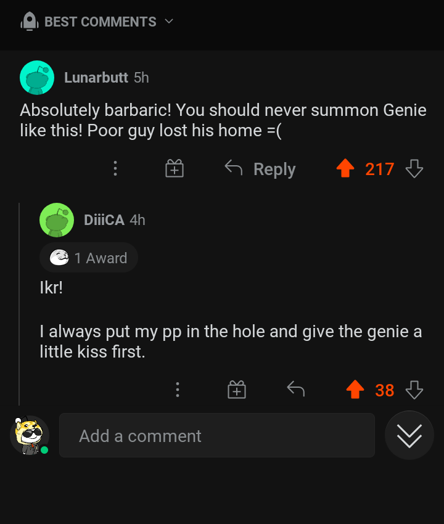View the Award badge on DiiiCA's comment
Viewport: 444px width, 524px height.
tap(88, 257)
